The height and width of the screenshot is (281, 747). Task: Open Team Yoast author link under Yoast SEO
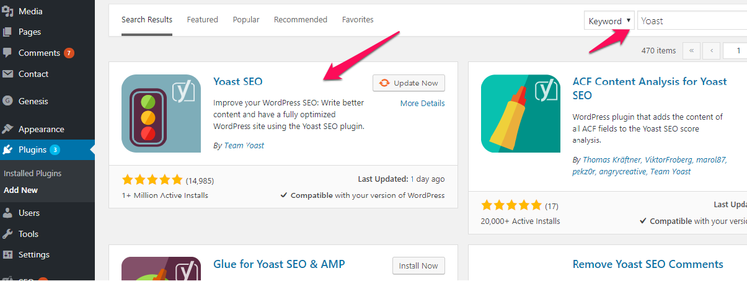pyautogui.click(x=244, y=145)
